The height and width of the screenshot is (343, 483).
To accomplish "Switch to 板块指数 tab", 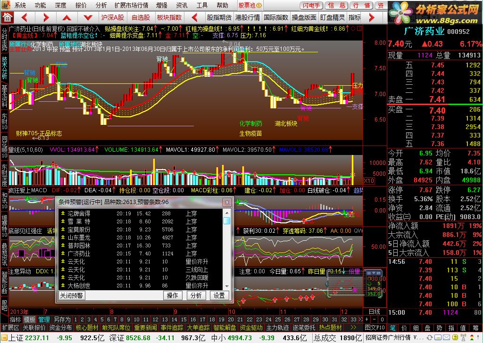I will (169, 17).
